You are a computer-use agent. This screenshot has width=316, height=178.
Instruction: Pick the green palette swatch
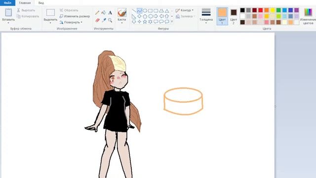(x=278, y=10)
